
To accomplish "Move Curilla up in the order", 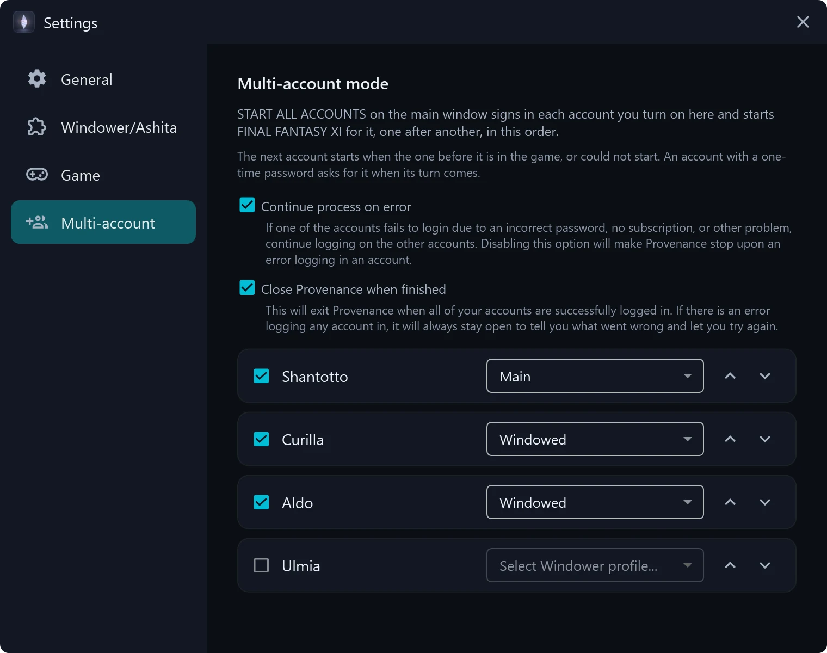I will 730,439.
